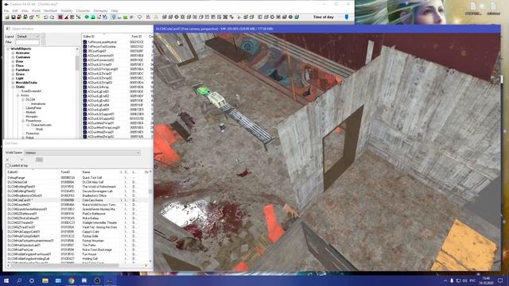The height and width of the screenshot is (286, 509).
Task: Click the red square toolbar icon
Action: [60, 17]
